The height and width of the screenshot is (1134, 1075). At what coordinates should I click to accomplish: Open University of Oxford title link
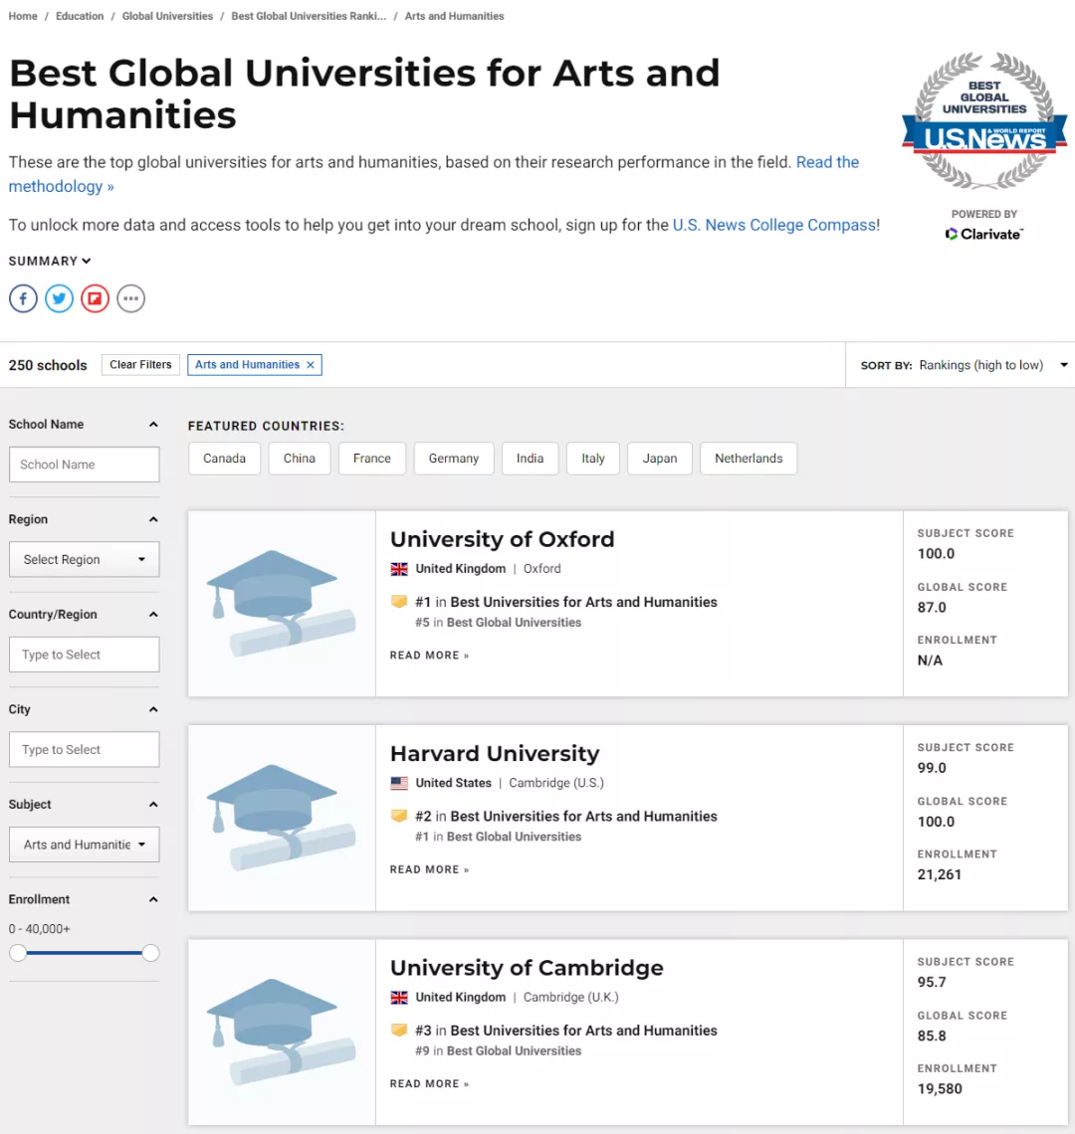point(503,539)
